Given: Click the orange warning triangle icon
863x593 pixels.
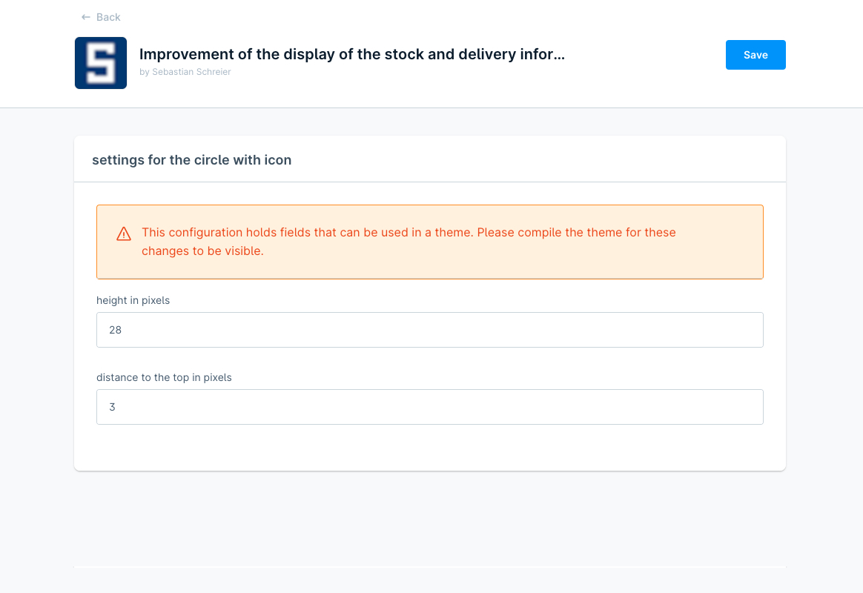Looking at the screenshot, I should 124,234.
